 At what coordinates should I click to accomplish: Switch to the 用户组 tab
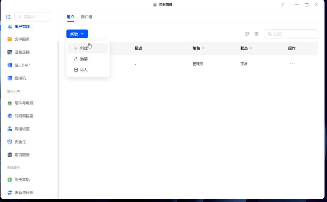87,17
